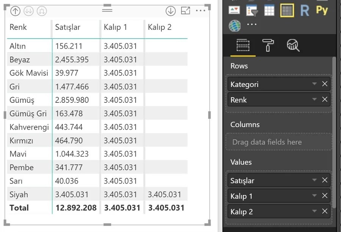Screen dimensions: 341x232
Task: Select the ArcGIS Maps globe icon
Action: point(235,26)
